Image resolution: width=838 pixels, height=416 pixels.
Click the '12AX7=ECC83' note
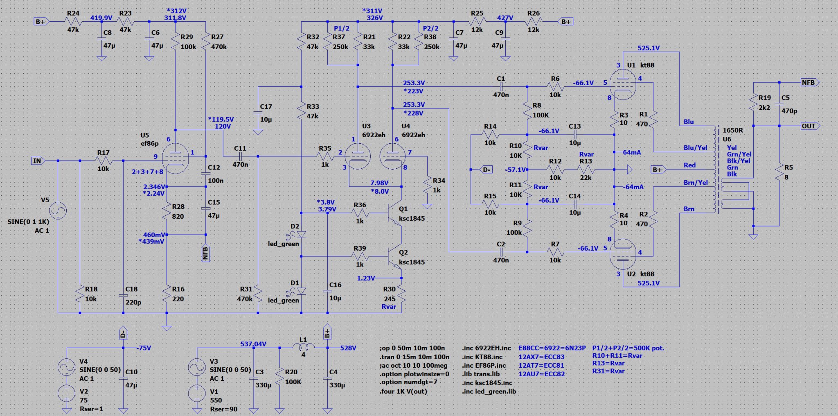(x=541, y=357)
